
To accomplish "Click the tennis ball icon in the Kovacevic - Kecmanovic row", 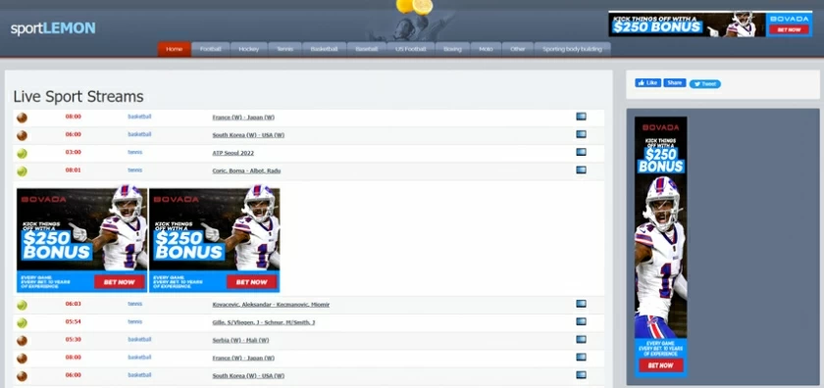I will pos(22,305).
